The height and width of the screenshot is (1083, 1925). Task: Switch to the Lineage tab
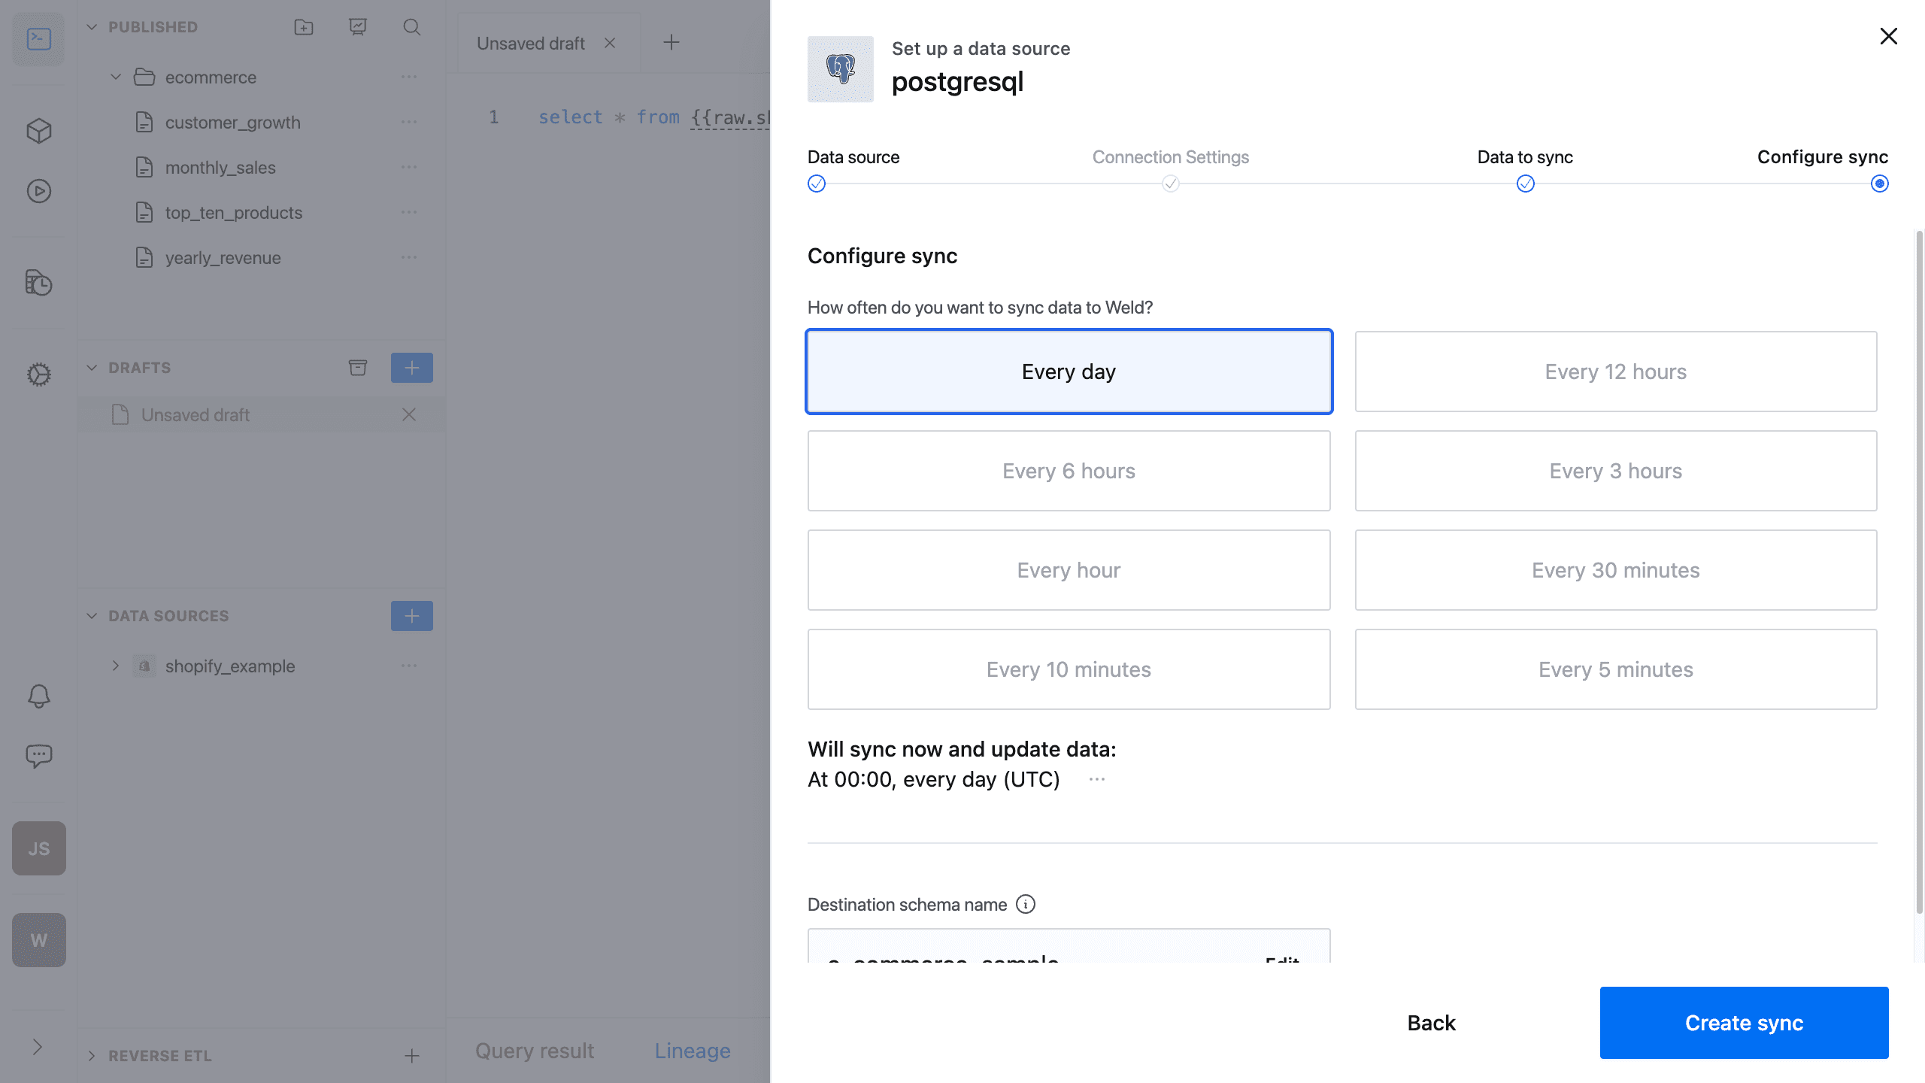tap(692, 1050)
